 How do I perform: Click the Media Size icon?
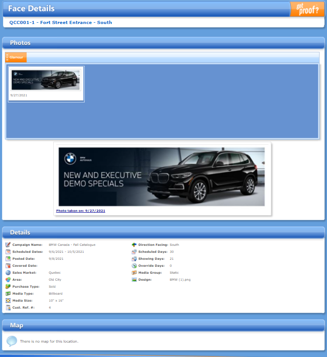click(x=8, y=301)
